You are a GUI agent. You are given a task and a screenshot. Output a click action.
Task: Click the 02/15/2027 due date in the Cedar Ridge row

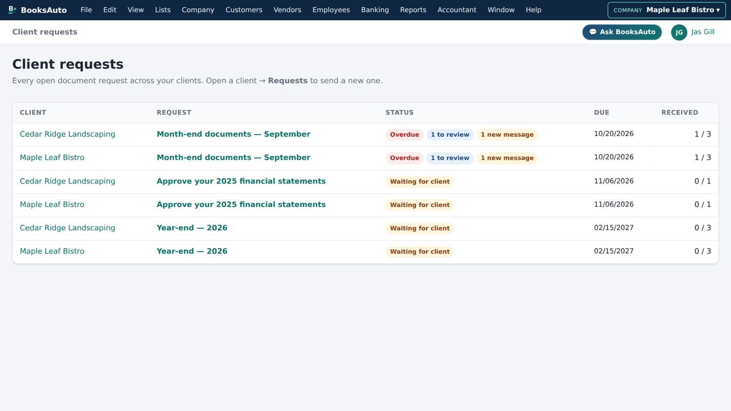(x=614, y=227)
